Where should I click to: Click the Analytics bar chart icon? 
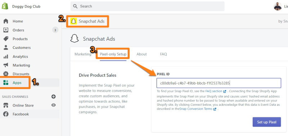(6, 56)
